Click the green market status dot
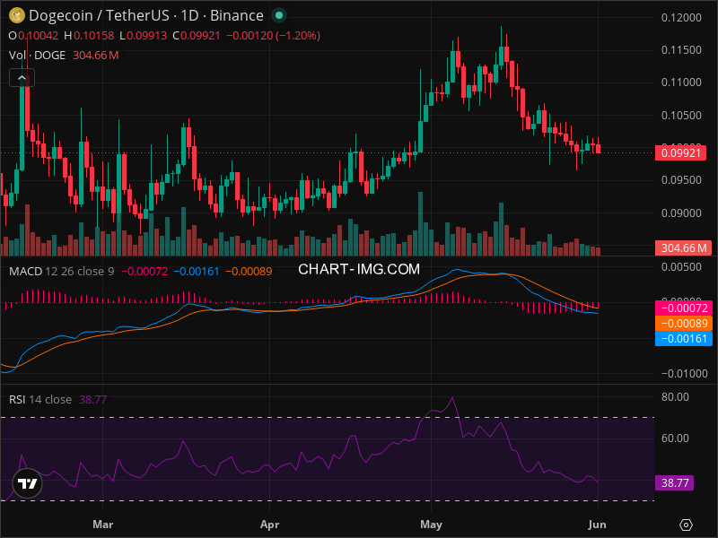The image size is (718, 538). point(279,16)
